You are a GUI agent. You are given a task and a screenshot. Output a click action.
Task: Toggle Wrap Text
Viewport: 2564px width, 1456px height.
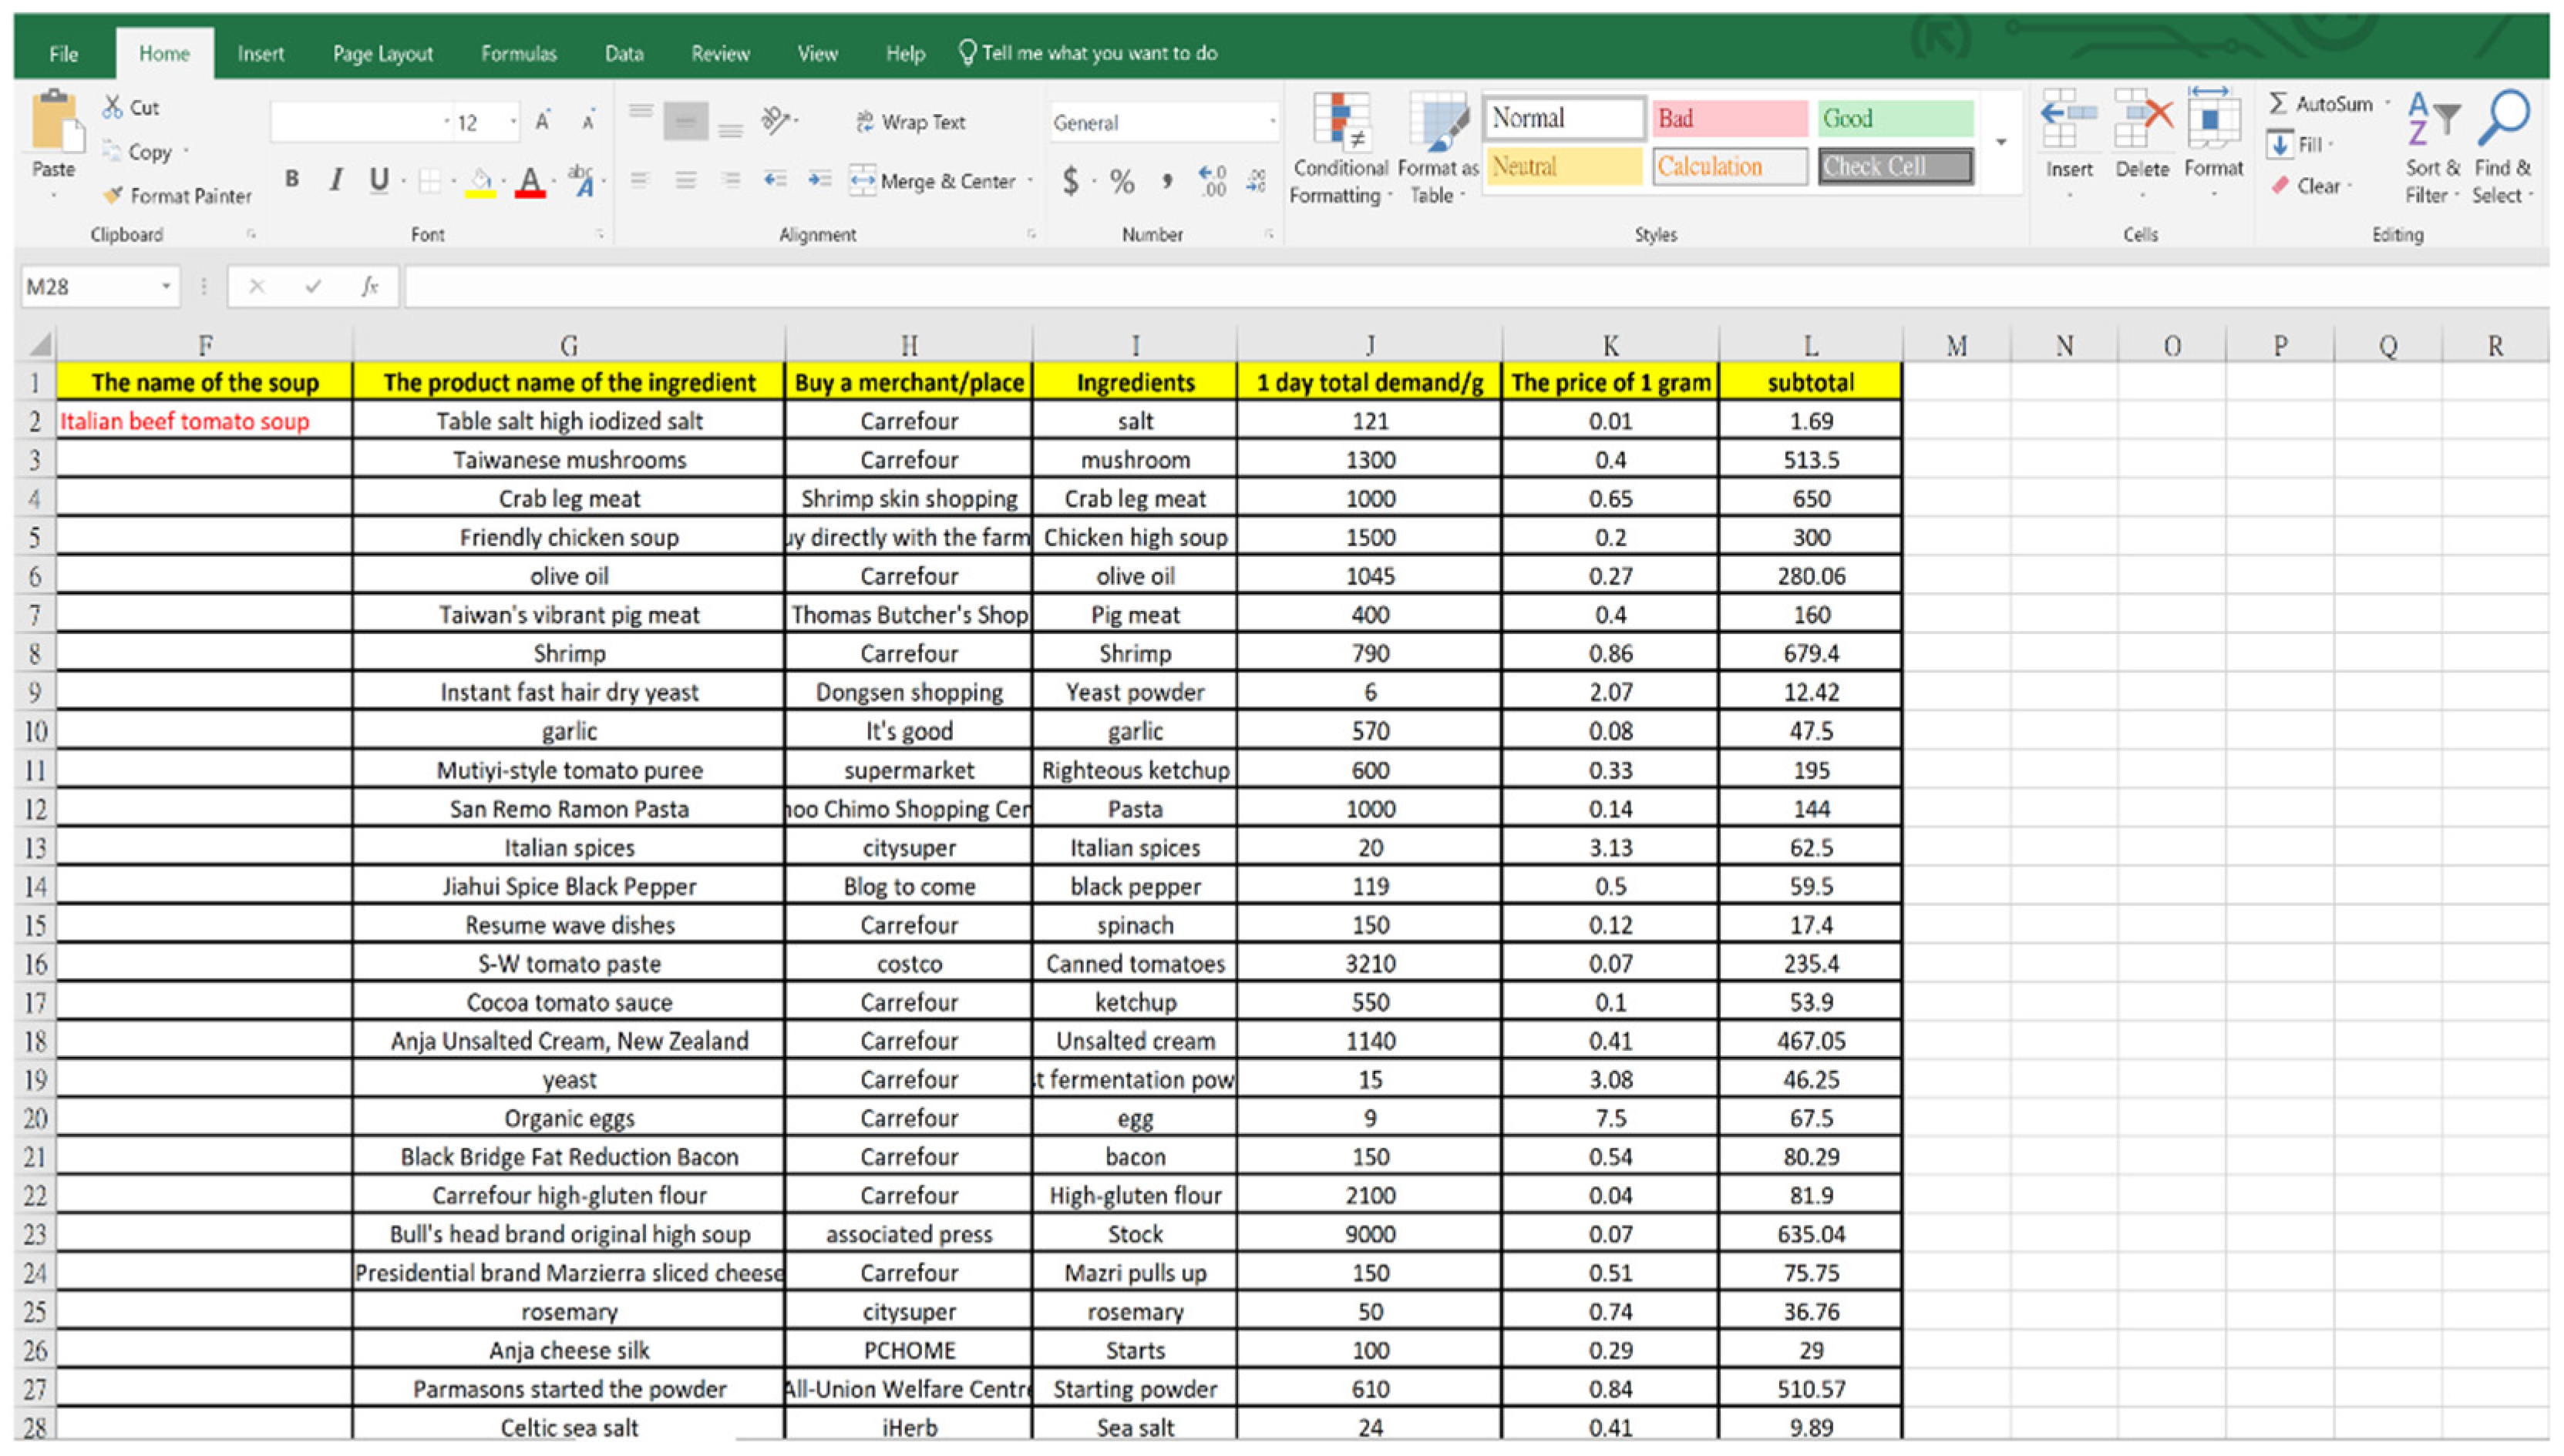[x=910, y=122]
